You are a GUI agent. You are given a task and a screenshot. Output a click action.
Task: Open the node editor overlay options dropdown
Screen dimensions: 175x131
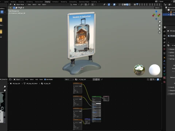[x=160, y=79]
